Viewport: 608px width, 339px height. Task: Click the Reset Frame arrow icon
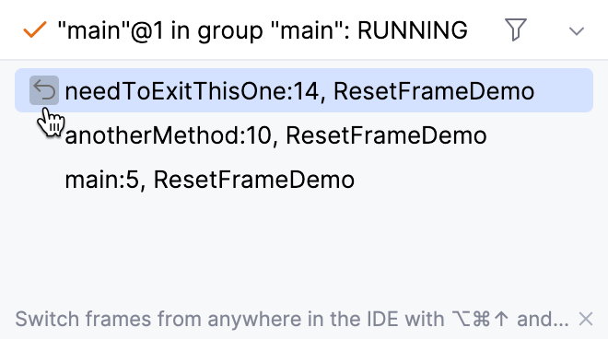[x=44, y=90]
